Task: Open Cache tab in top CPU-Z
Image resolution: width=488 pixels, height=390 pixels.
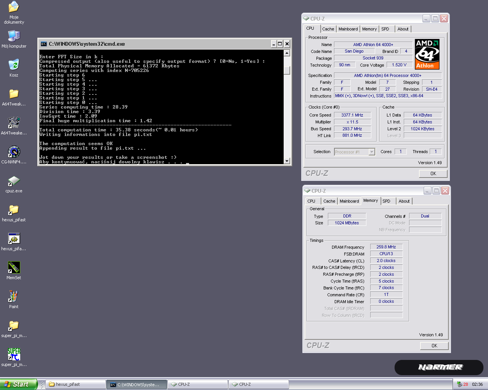Action: 328,29
